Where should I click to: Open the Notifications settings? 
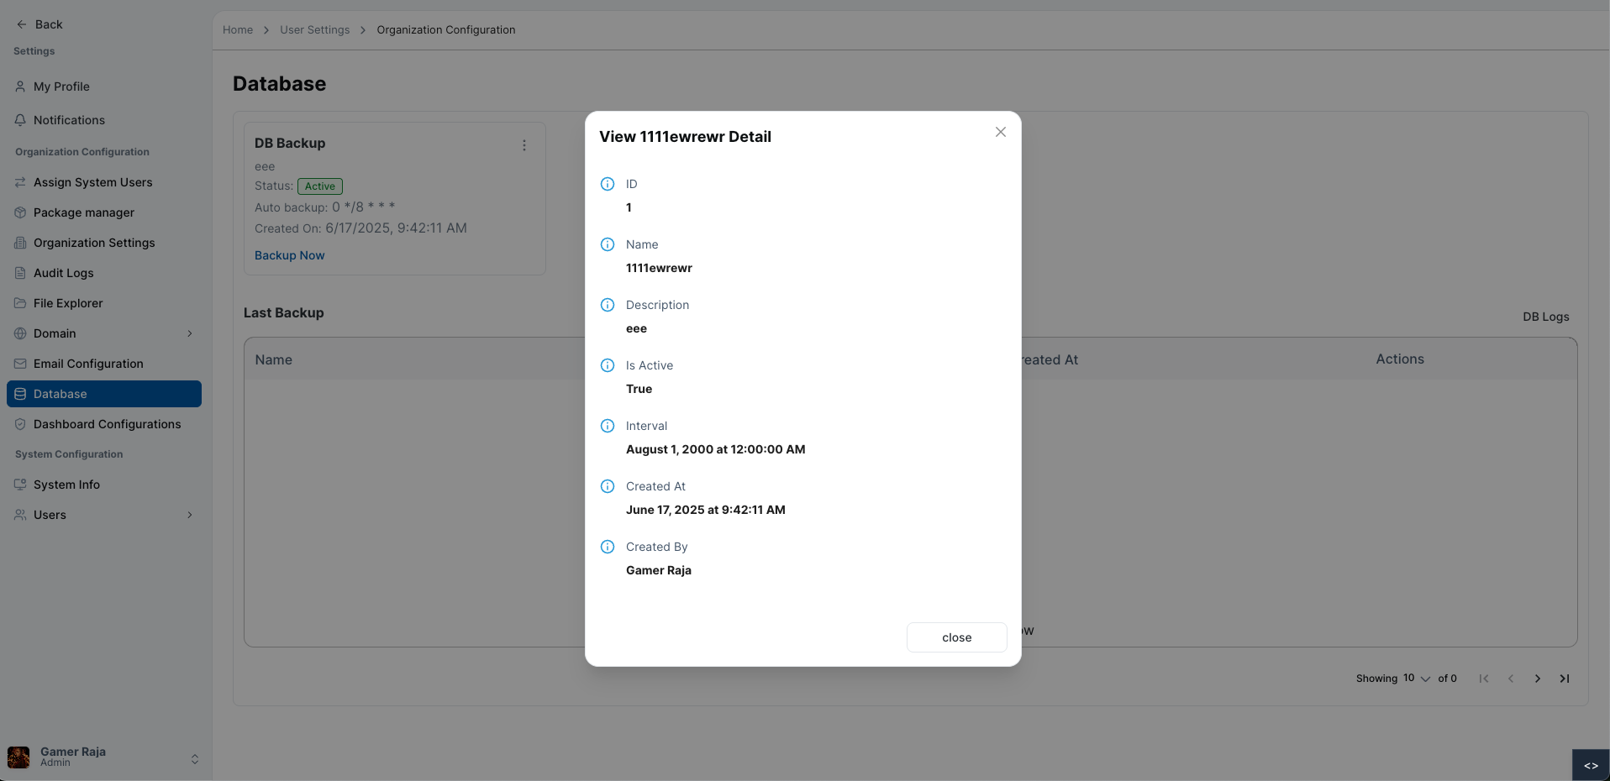[x=69, y=120]
